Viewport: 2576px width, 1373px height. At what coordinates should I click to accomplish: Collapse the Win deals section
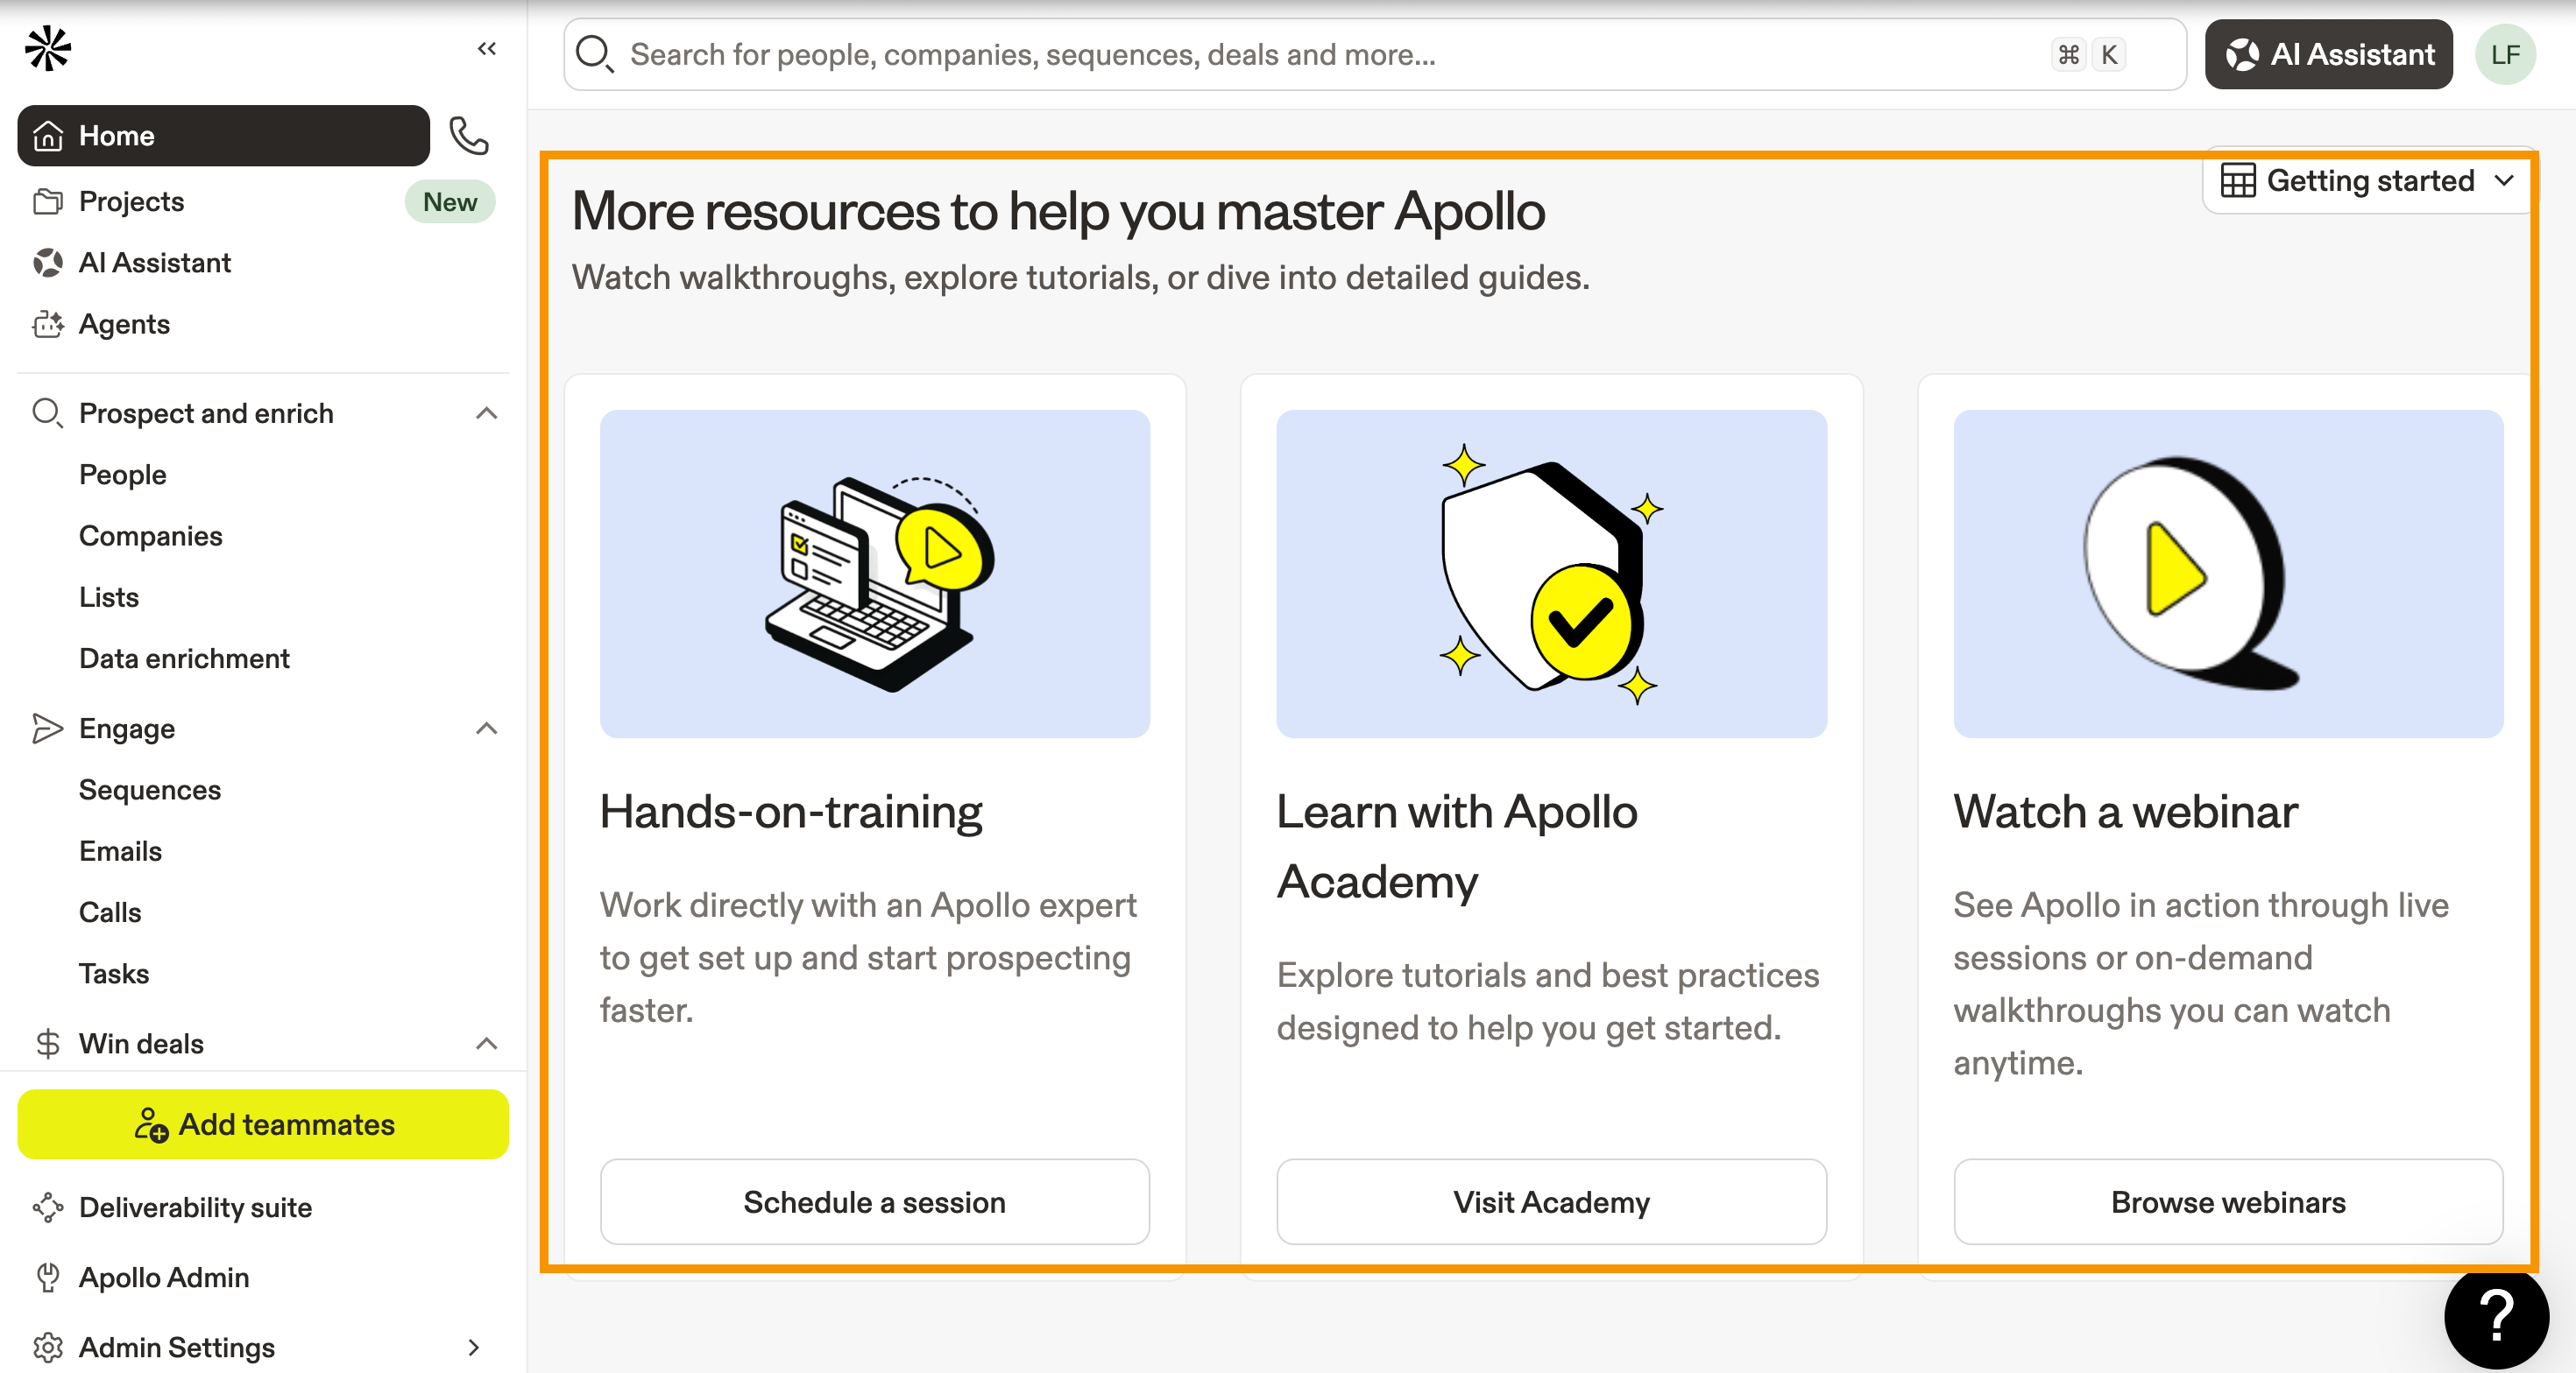[486, 1043]
